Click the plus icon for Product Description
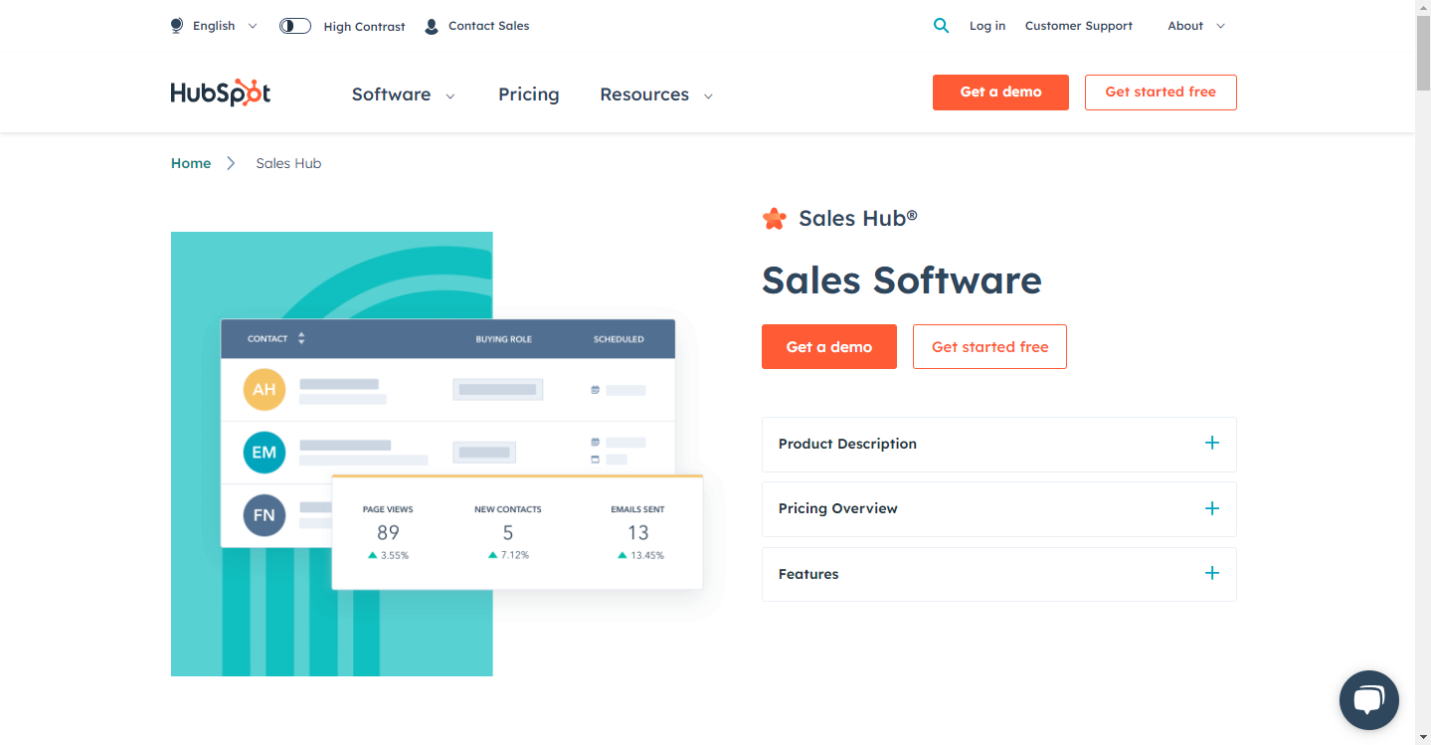 pos(1211,444)
